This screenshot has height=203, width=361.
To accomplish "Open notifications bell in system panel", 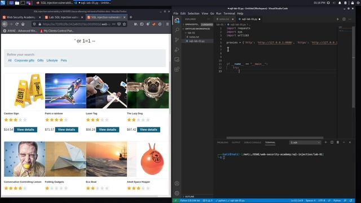I will pos(340,3).
